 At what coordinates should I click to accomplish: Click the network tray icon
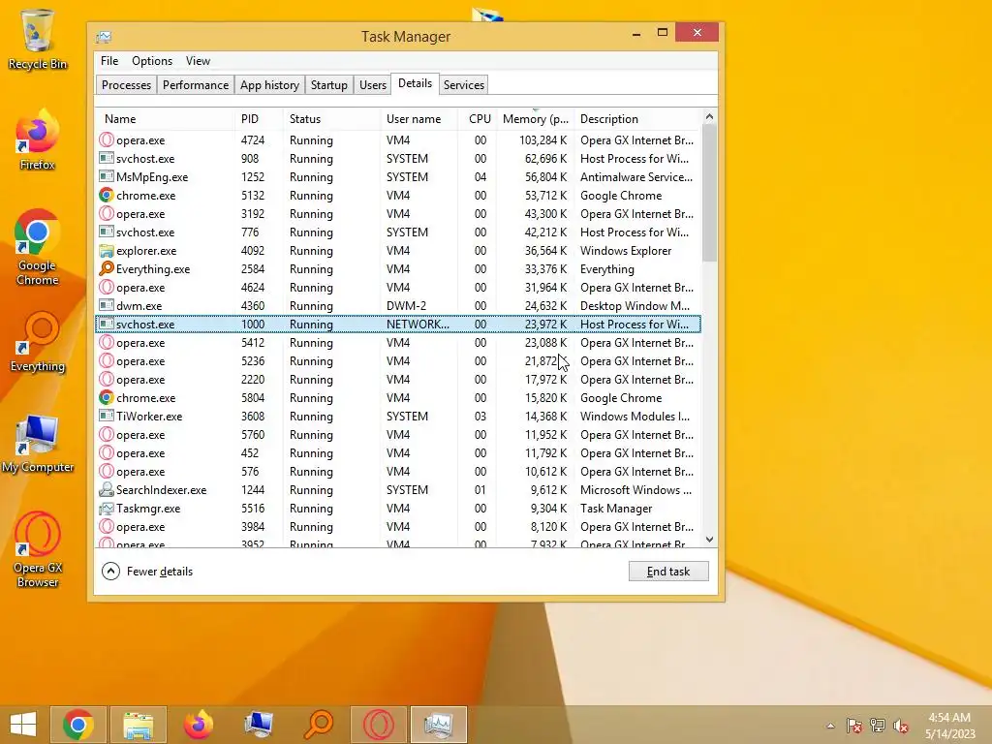tap(878, 726)
